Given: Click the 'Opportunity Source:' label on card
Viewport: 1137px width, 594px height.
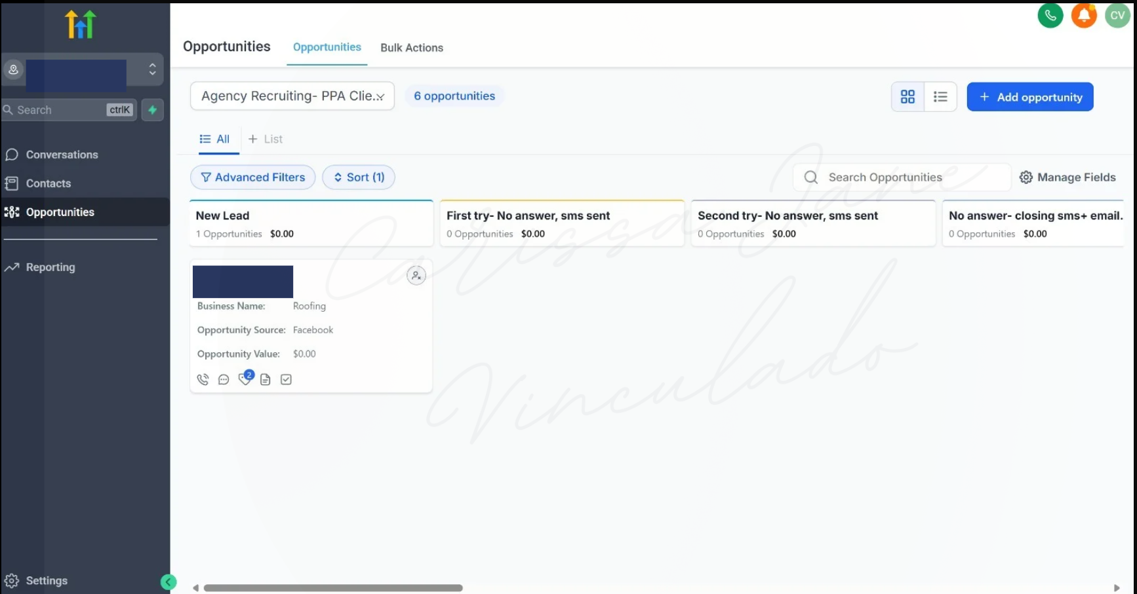Looking at the screenshot, I should pyautogui.click(x=241, y=330).
